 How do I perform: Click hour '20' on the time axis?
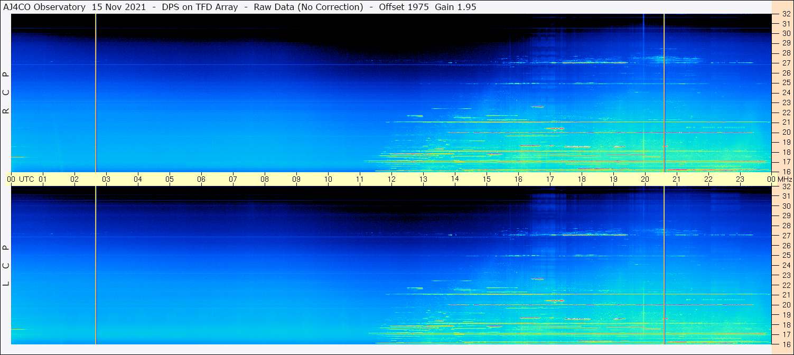click(x=645, y=179)
